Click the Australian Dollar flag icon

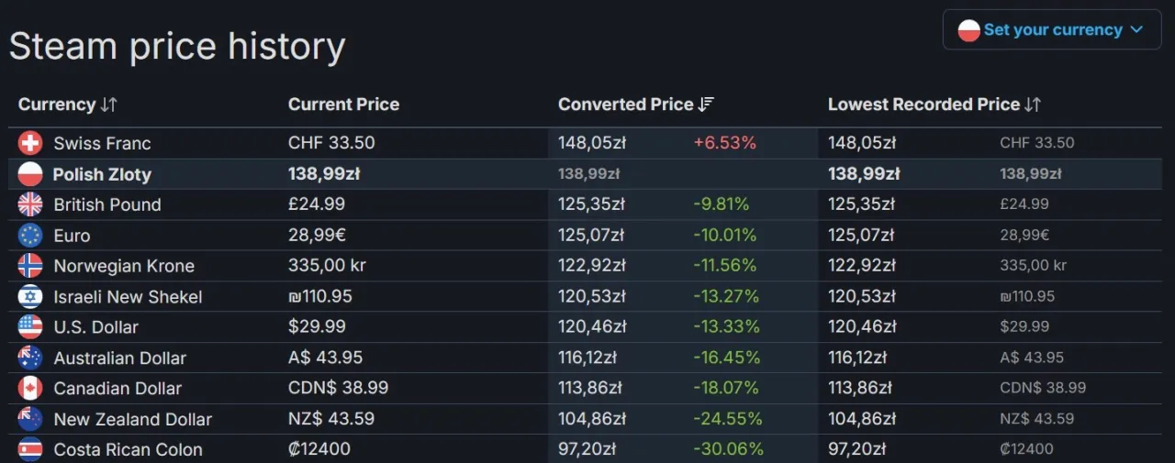point(30,358)
